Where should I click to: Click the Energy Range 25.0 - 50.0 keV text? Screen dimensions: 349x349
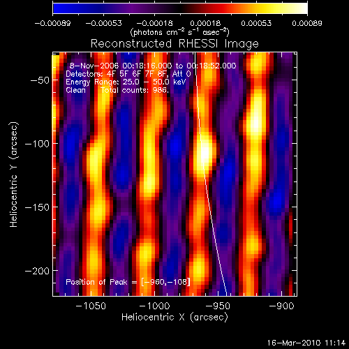(126, 82)
